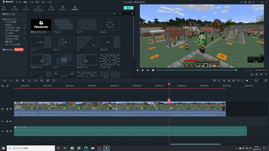This screenshot has width=269, height=151.
Task: Open お気に入り (0) favorites
Action: click(9, 14)
